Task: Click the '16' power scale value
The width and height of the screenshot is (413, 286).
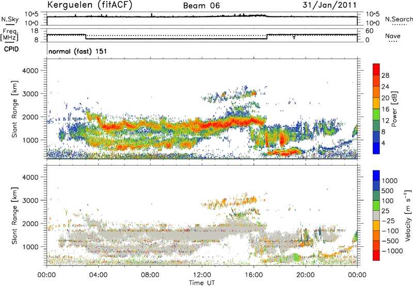Action: (385, 109)
